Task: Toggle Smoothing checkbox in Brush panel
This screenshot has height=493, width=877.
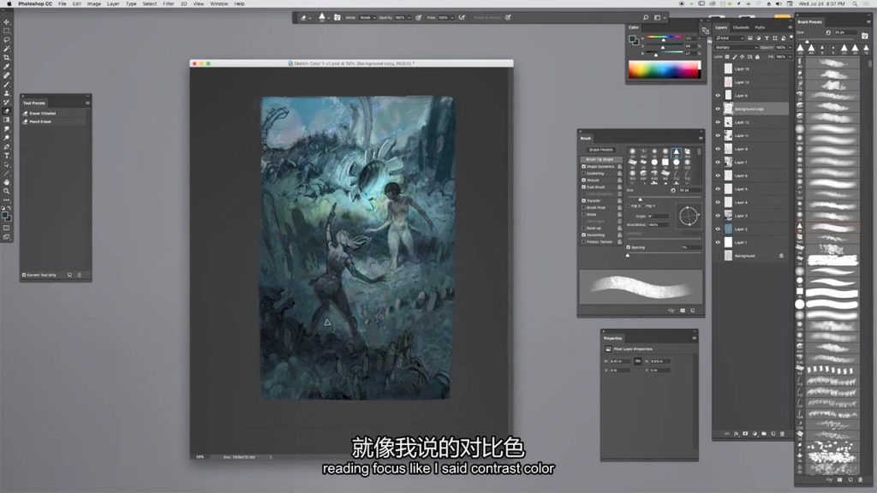Action: (x=584, y=235)
